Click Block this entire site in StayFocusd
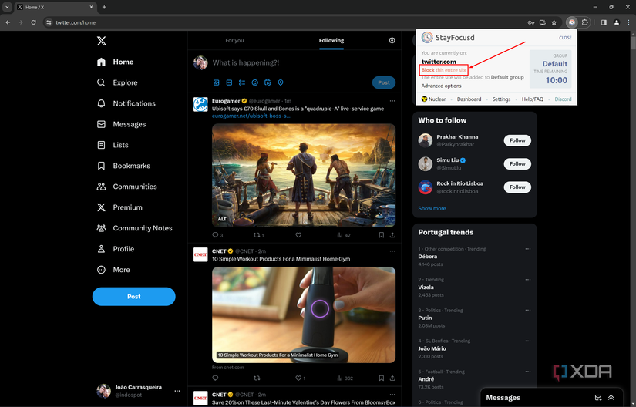The width and height of the screenshot is (636, 407). [444, 70]
